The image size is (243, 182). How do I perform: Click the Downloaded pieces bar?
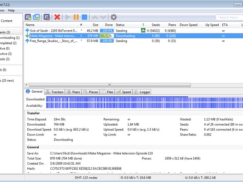[x=144, y=99]
